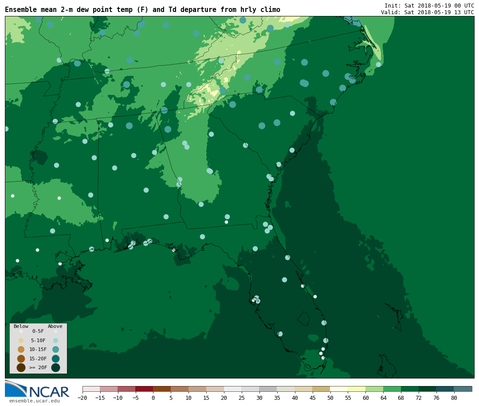The height and width of the screenshot is (406, 479).
Task: Click the gray colorbar segment after 30
Action: click(x=268, y=389)
